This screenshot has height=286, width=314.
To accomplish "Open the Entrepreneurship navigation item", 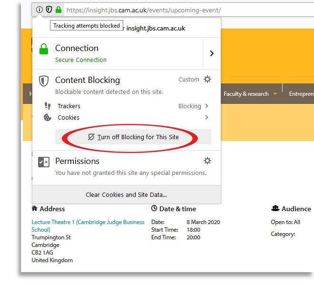I will [x=301, y=94].
